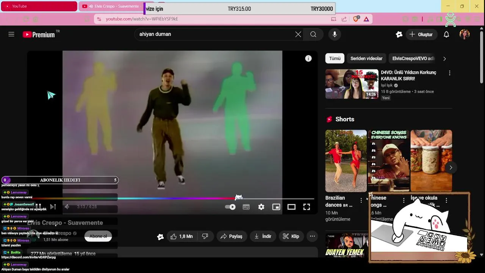485x273 pixels.
Task: Open the site info icon in address bar
Action: coord(99,19)
